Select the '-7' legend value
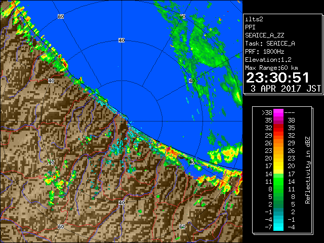This screenshot has height=243, width=324. tap(268, 227)
